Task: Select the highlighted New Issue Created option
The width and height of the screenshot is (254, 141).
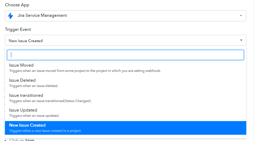Action: pyautogui.click(x=125, y=128)
